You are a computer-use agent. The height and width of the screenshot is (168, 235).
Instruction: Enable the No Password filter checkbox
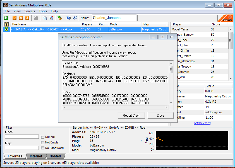coord(43,148)
